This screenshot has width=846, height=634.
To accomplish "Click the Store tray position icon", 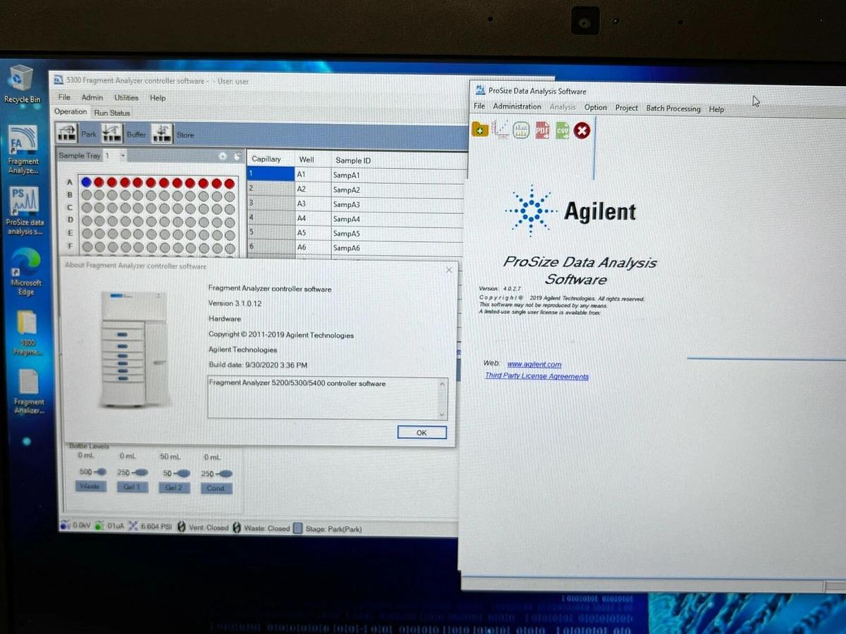I will pyautogui.click(x=162, y=133).
